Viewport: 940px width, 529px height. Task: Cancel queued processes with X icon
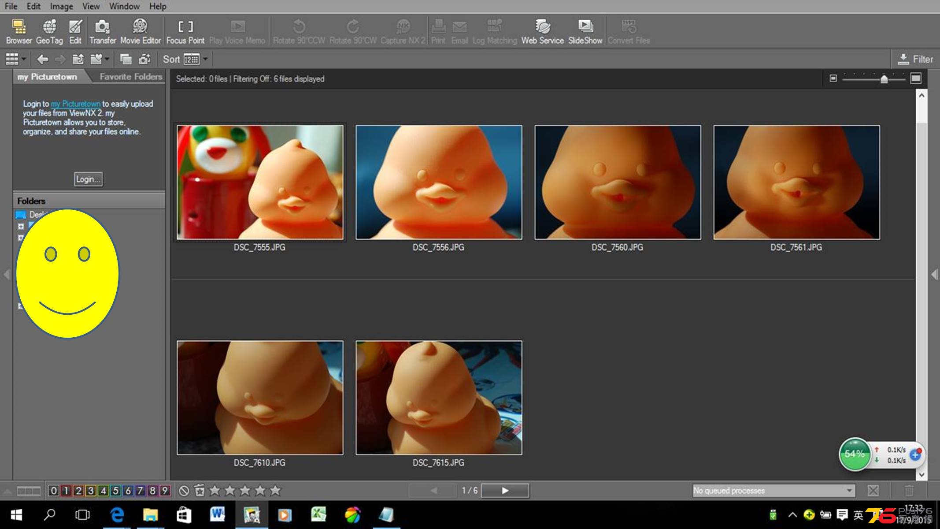(873, 491)
